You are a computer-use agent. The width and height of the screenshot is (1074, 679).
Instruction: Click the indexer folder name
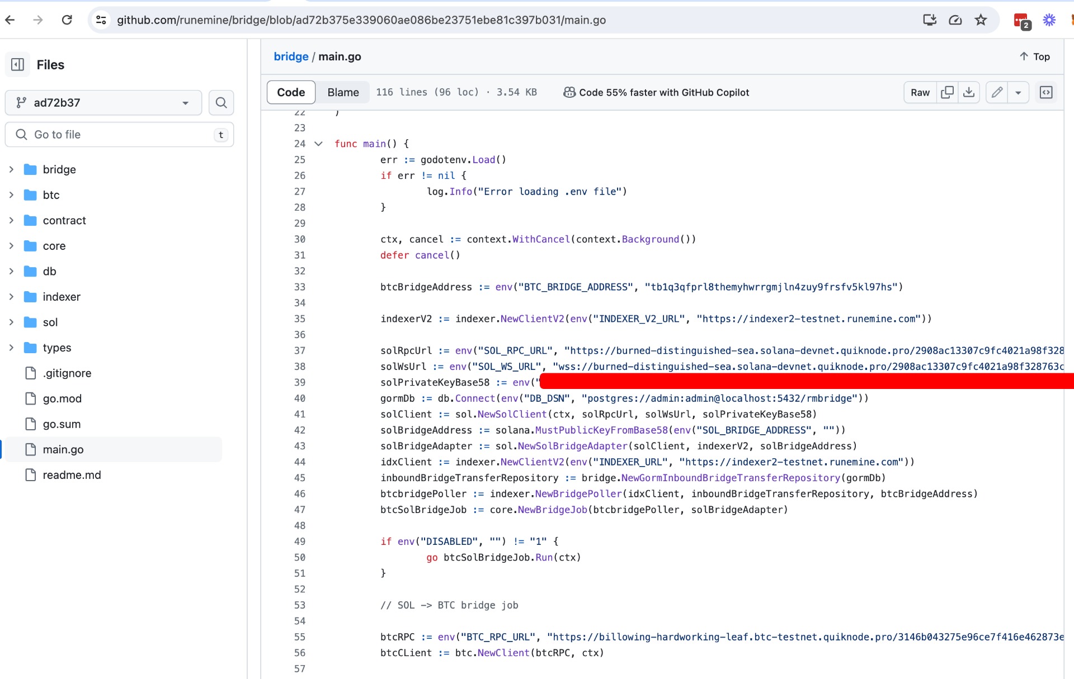(x=62, y=297)
